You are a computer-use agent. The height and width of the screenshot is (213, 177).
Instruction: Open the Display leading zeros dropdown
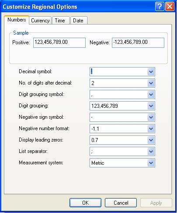click(151, 140)
